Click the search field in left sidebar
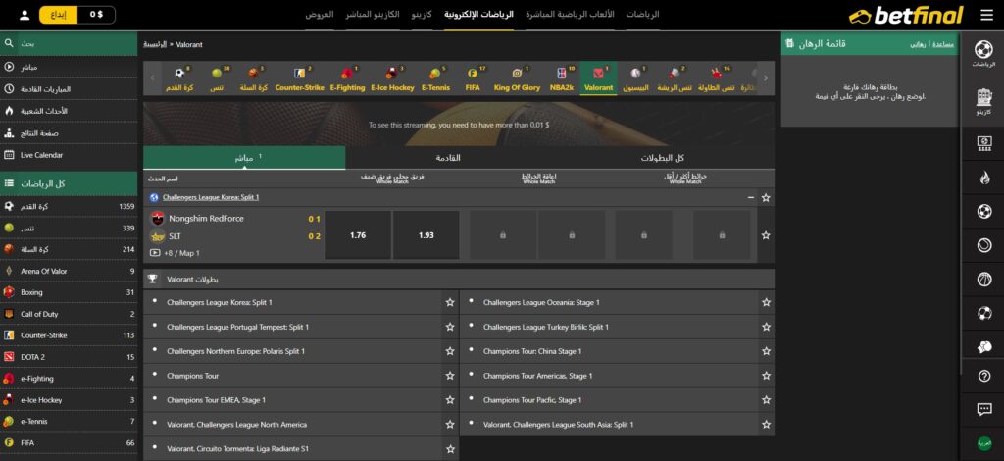The image size is (1004, 461). 70,43
